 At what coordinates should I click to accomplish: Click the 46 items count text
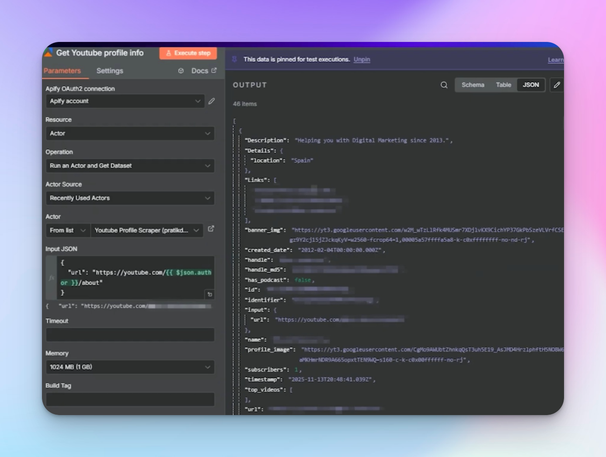(x=245, y=104)
